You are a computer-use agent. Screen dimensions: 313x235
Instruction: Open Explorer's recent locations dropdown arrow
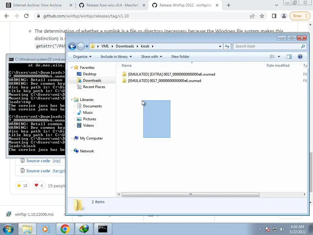click(87, 47)
